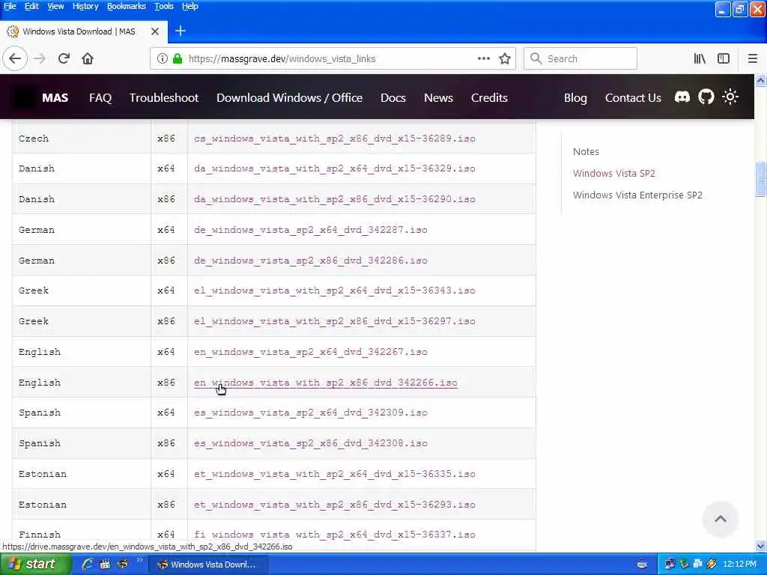Viewport: 767px width, 575px height.
Task: Open the Blog nav link
Action: 575,98
